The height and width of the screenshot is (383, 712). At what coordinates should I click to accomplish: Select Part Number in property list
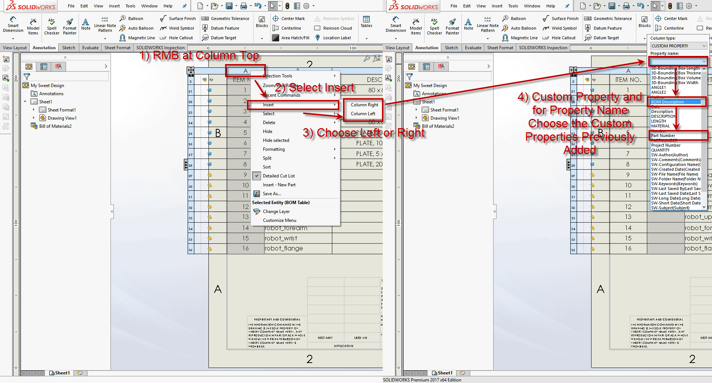click(x=676, y=136)
